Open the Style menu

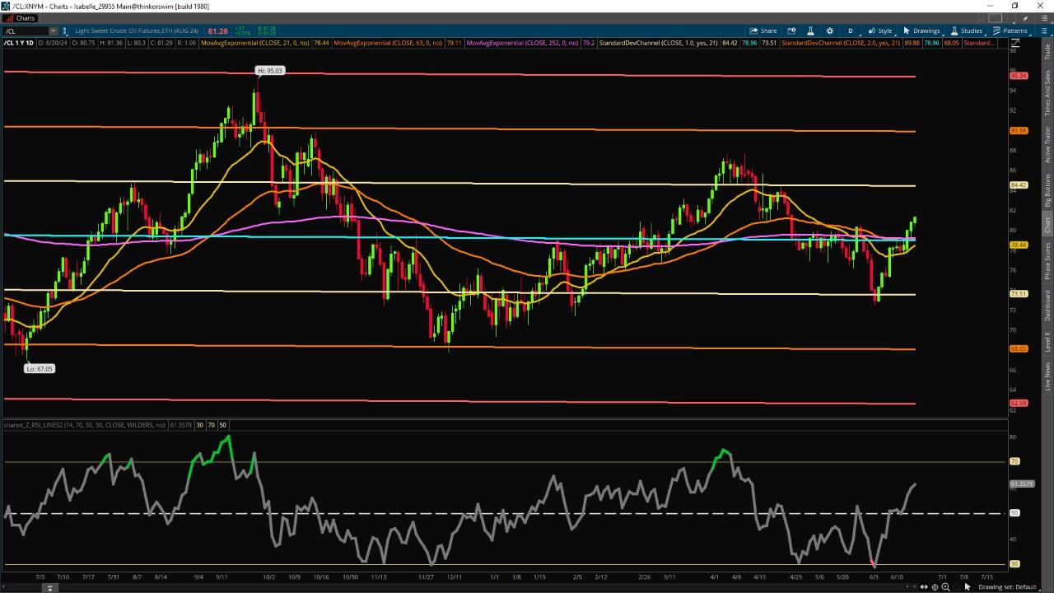pyautogui.click(x=880, y=30)
